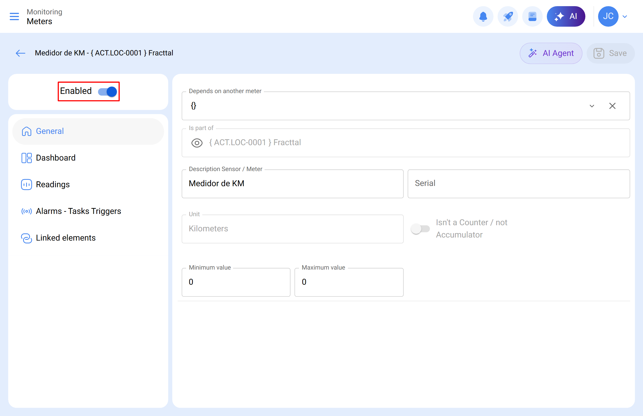Open the notifications bell
The width and height of the screenshot is (643, 416).
[483, 16]
